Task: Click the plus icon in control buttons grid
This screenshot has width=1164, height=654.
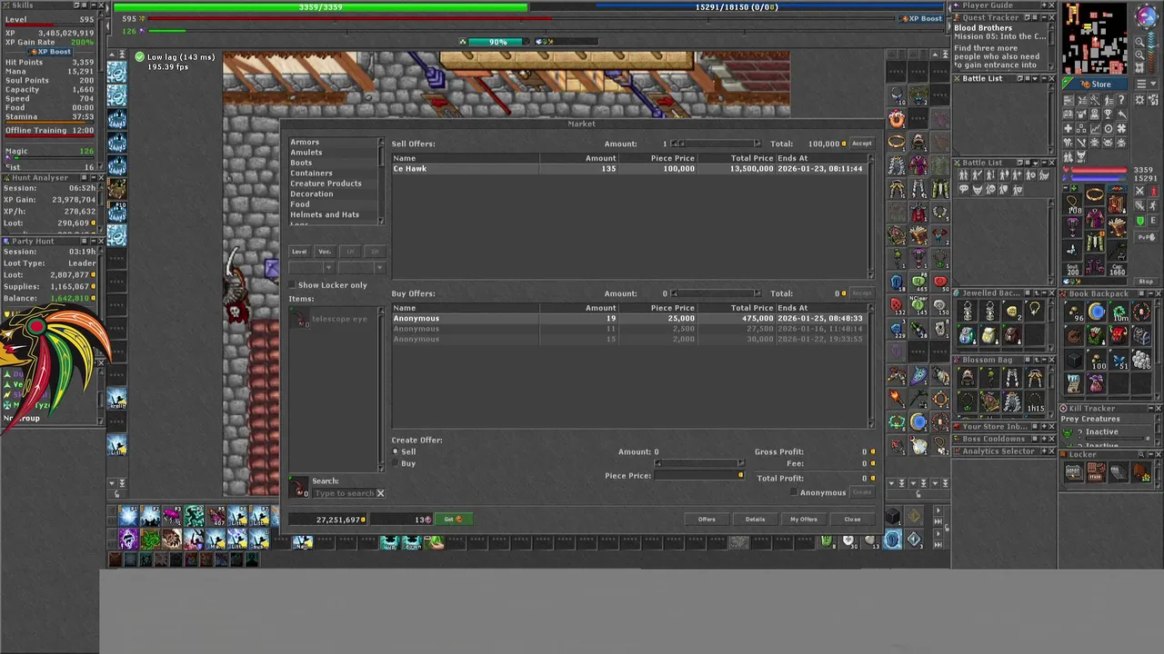Action: click(1069, 128)
